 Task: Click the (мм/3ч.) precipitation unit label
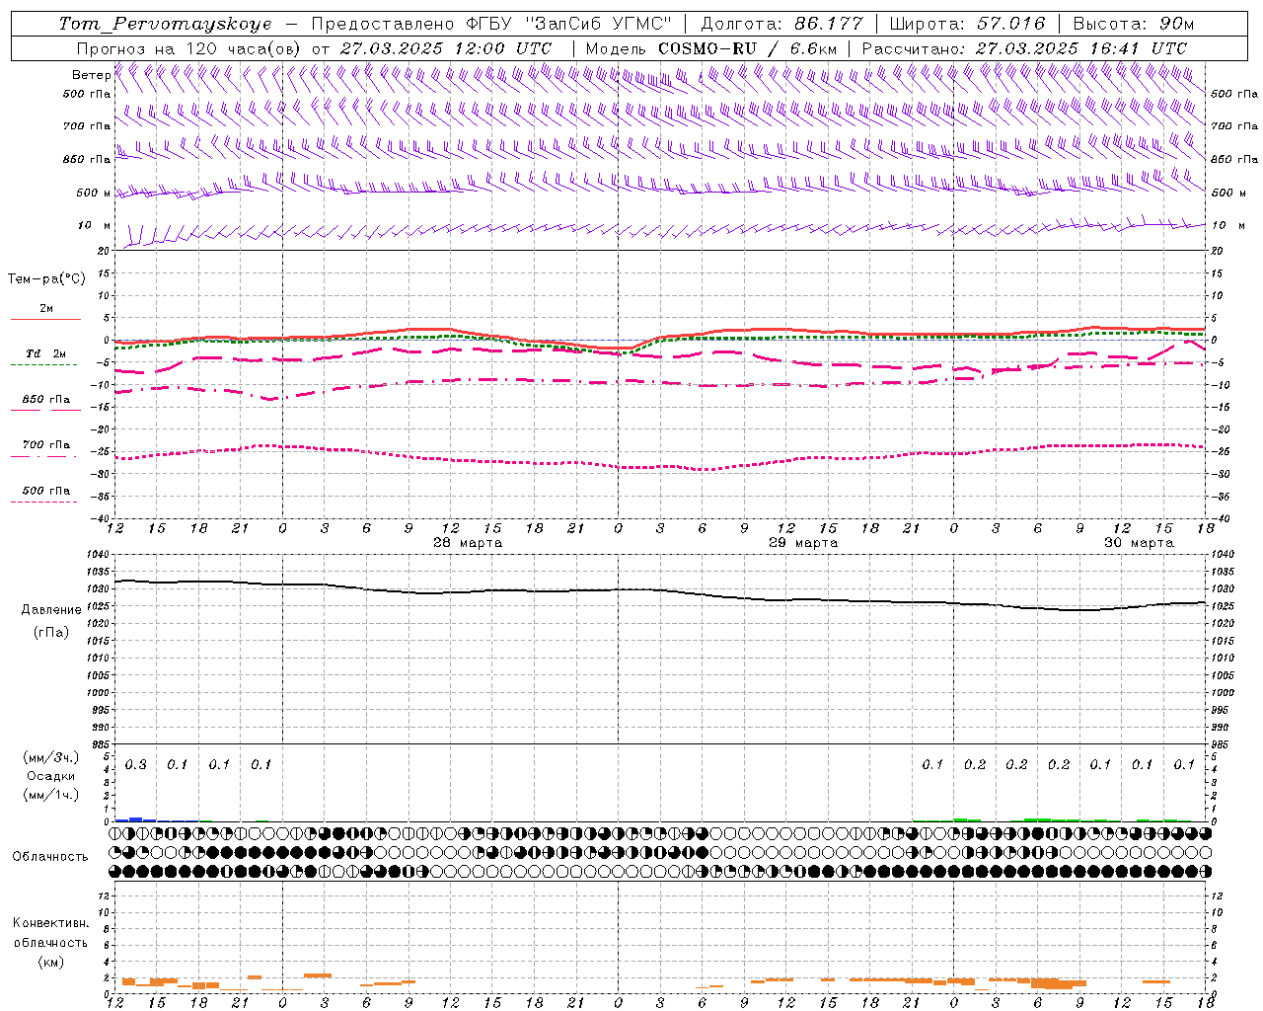[x=51, y=757]
